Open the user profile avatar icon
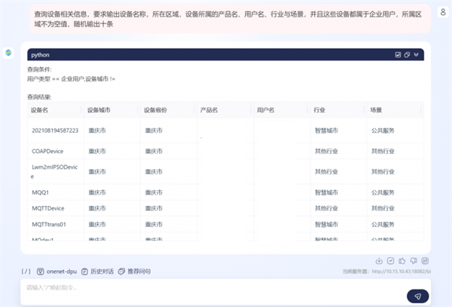452x307 pixels. point(443,12)
